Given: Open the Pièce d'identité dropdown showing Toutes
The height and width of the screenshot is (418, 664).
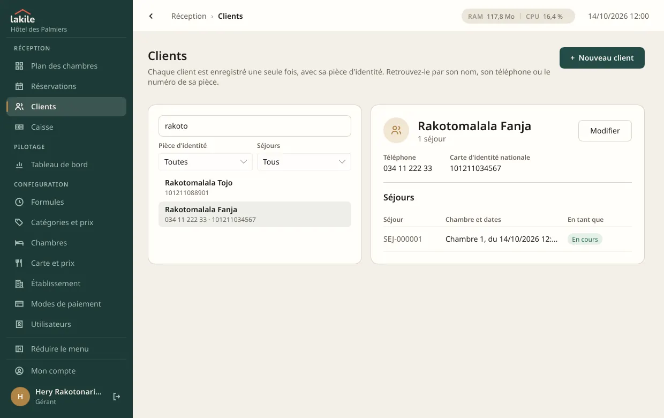Looking at the screenshot, I should tap(206, 162).
